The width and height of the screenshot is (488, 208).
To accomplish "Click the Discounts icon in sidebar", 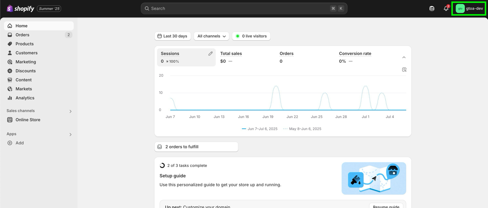I will [x=10, y=71].
